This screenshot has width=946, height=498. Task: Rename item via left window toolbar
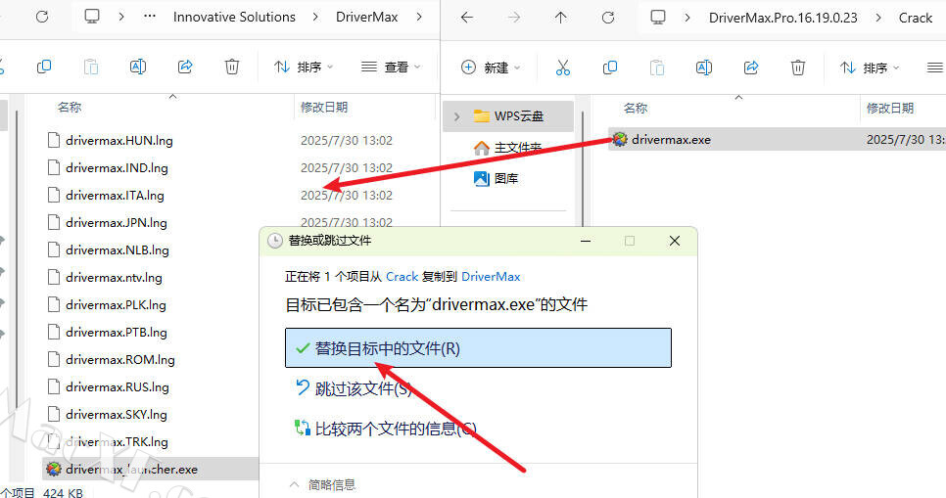138,67
